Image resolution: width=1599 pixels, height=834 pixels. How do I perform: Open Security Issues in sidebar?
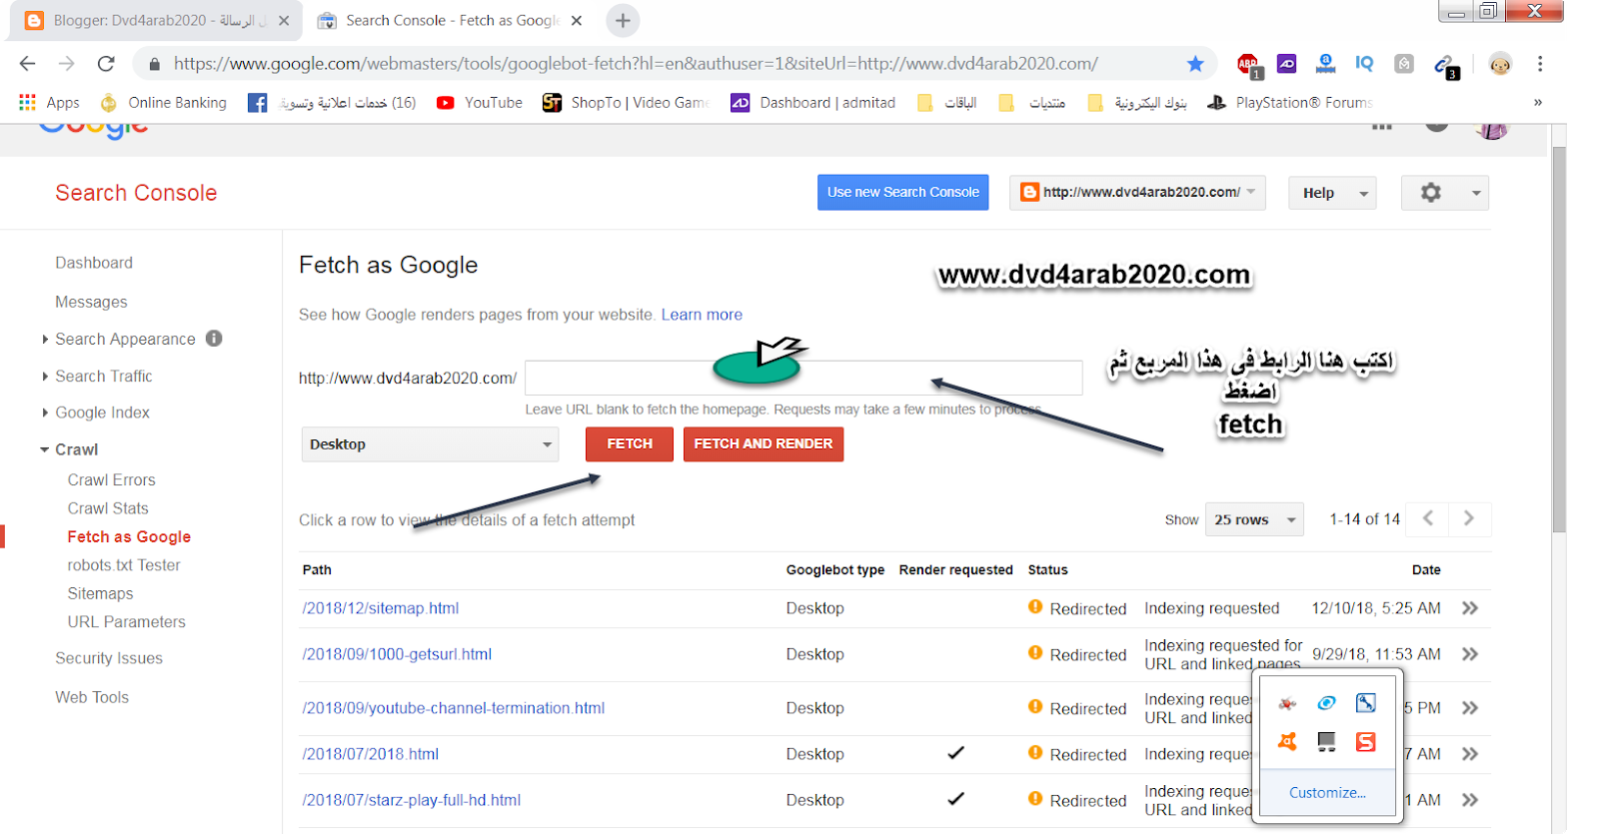(108, 658)
